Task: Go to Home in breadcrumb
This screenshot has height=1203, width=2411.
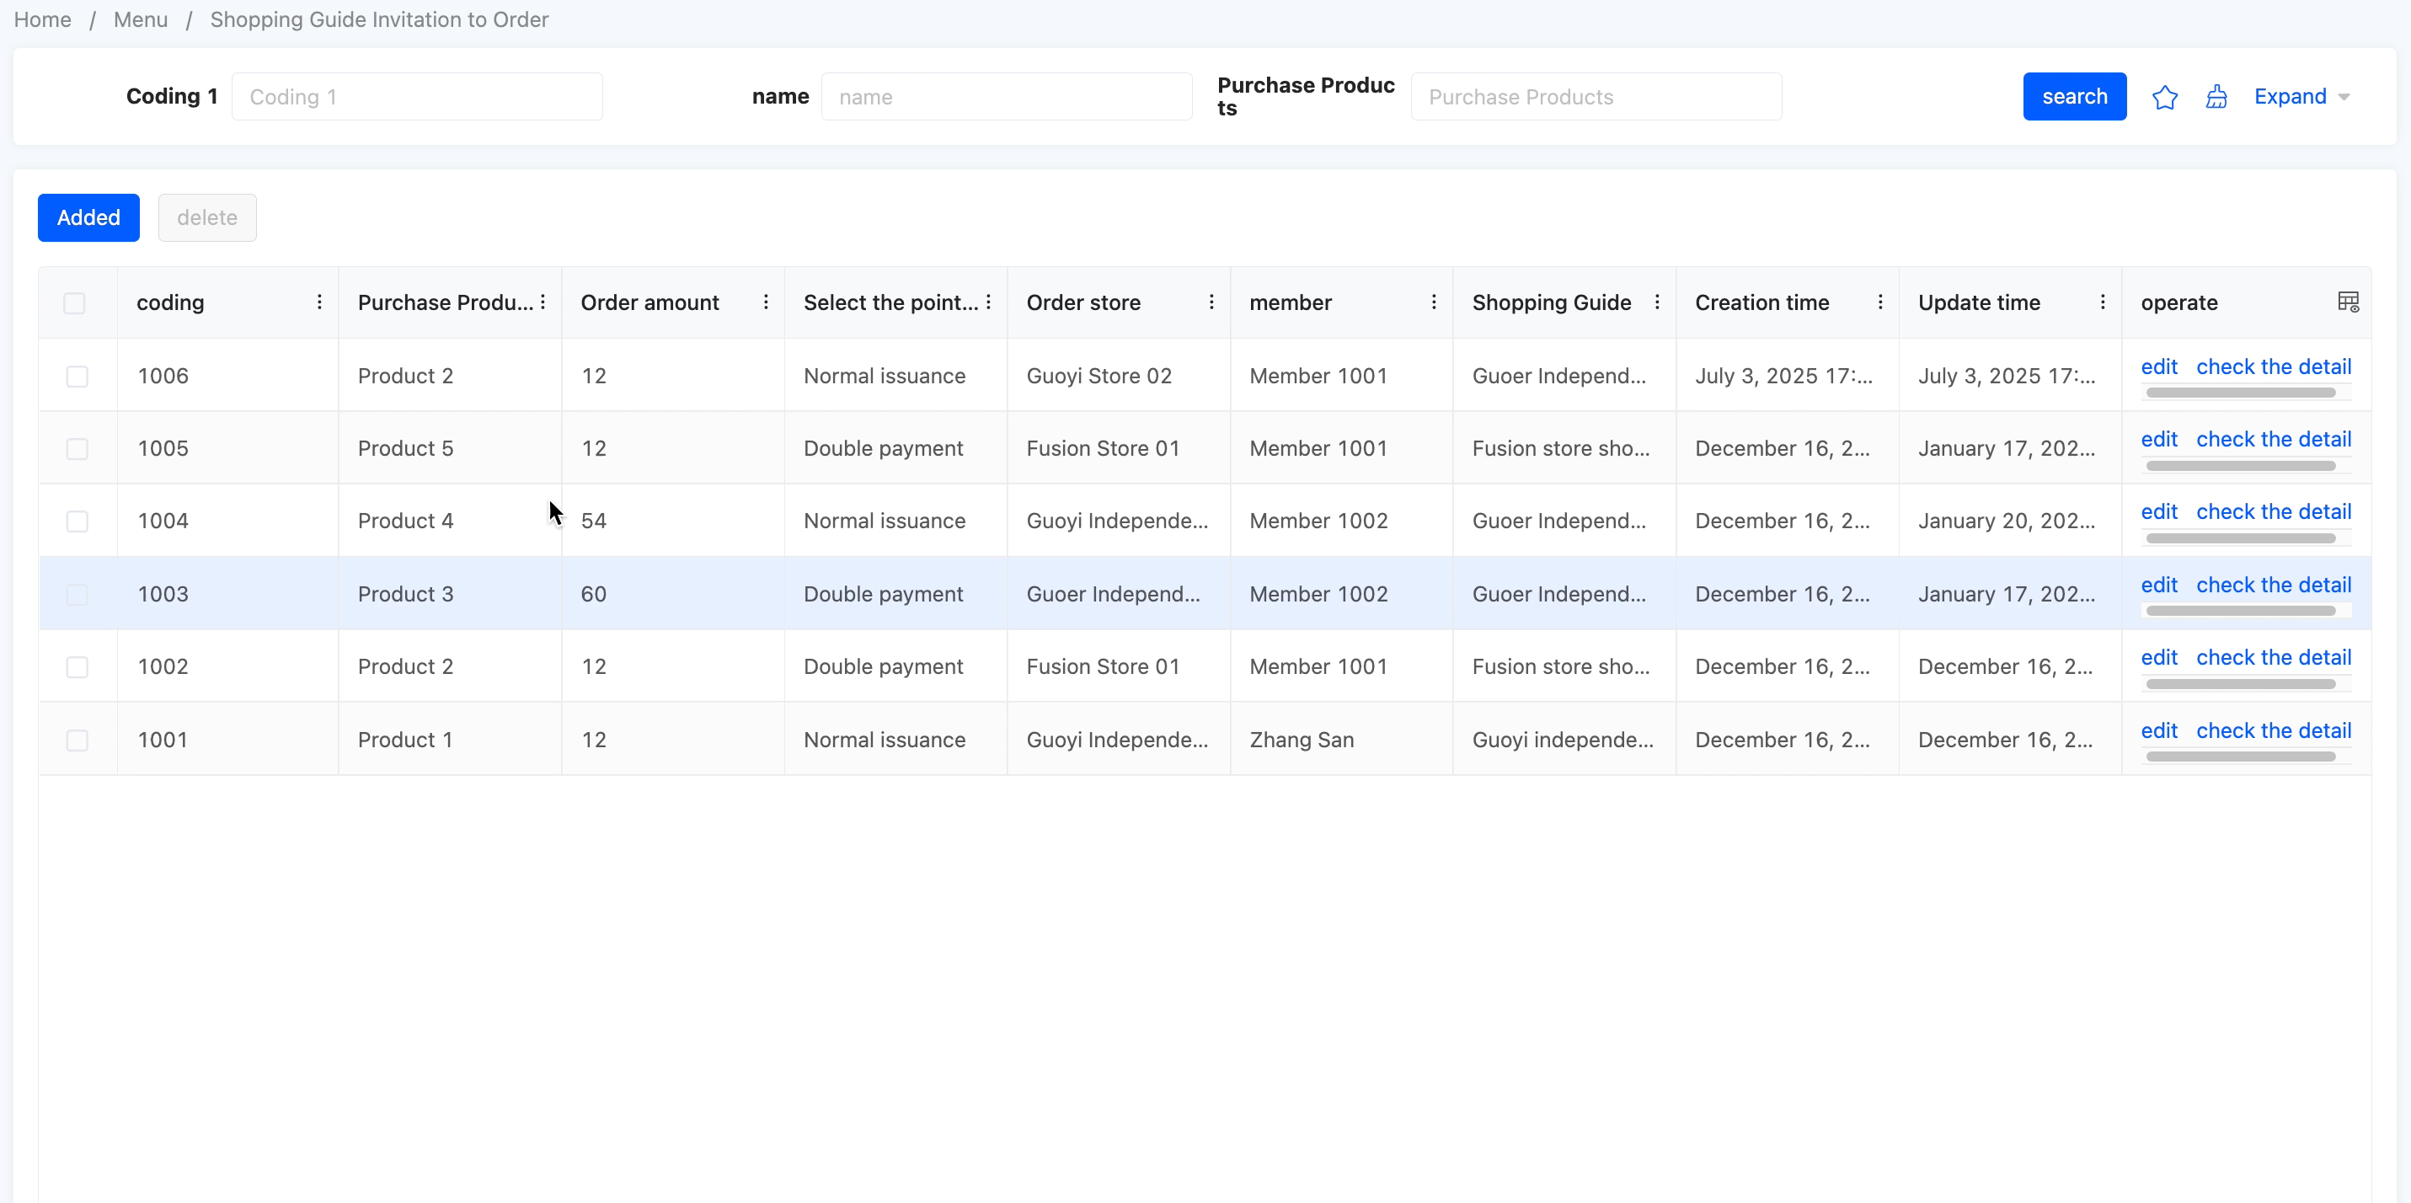Action: pos(42,19)
